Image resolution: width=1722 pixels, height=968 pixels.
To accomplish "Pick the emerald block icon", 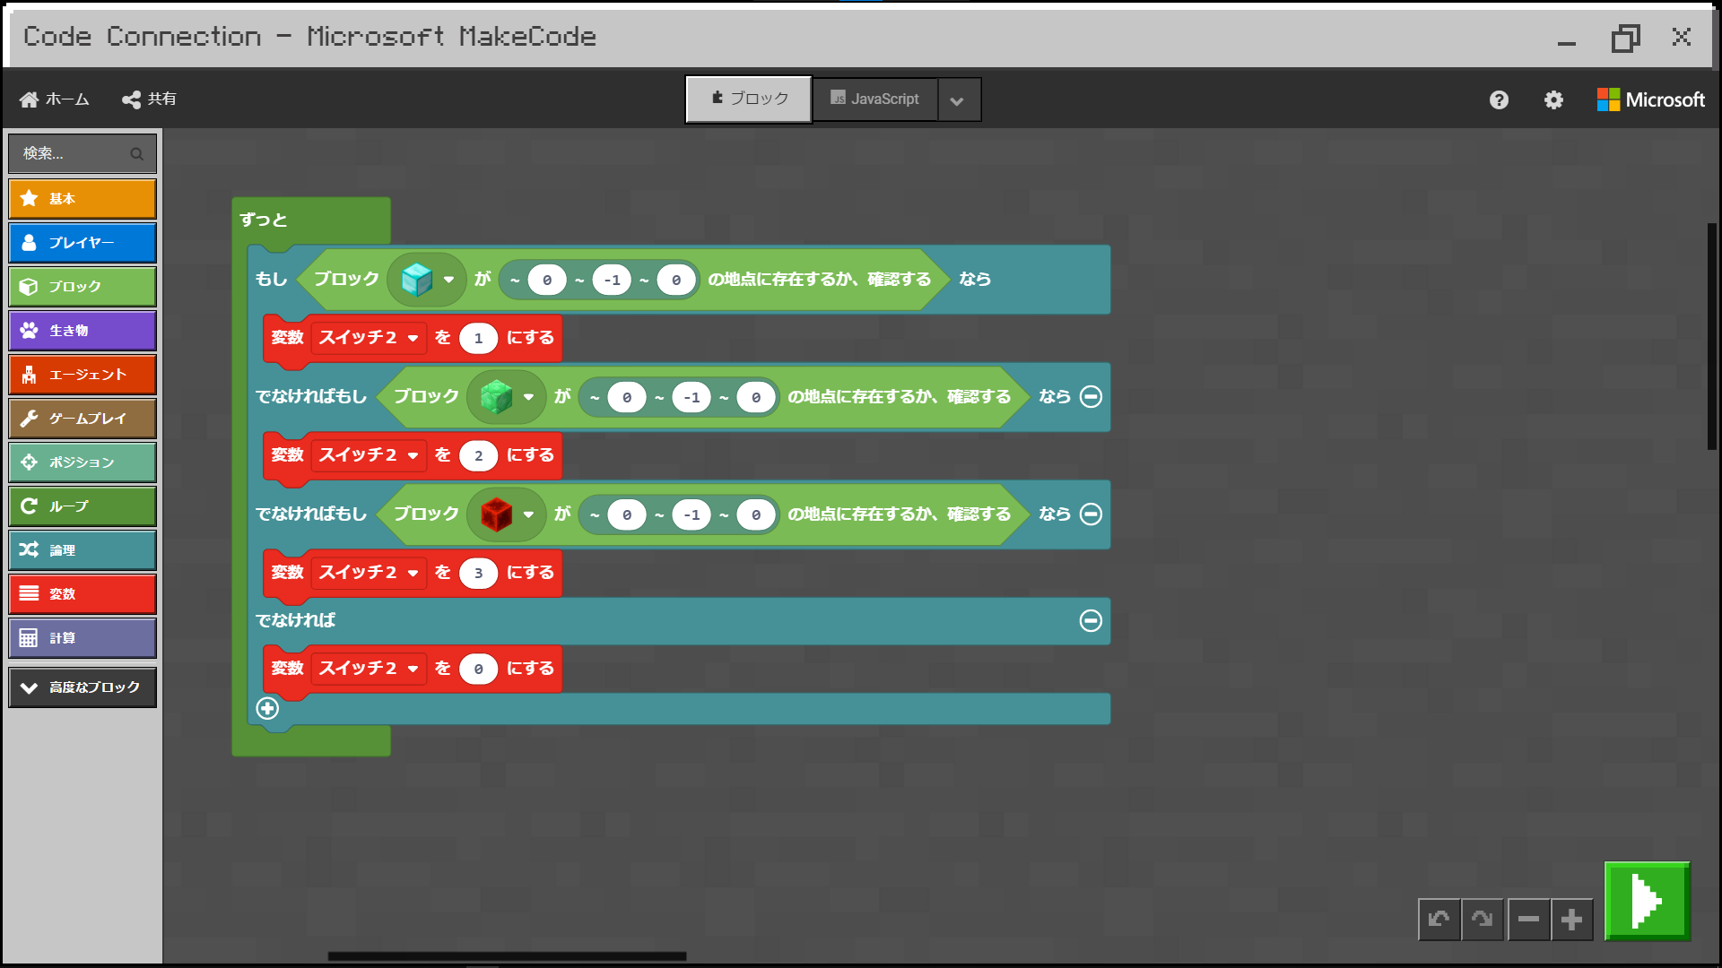I will coord(496,397).
